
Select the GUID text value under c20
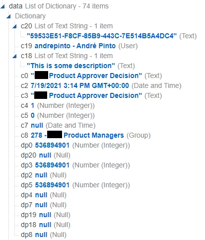(102, 36)
